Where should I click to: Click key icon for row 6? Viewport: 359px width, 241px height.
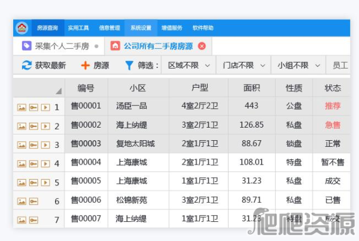[x=34, y=201]
